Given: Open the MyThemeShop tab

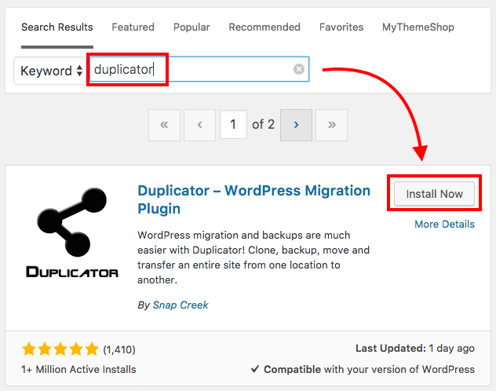Looking at the screenshot, I should click(x=418, y=27).
